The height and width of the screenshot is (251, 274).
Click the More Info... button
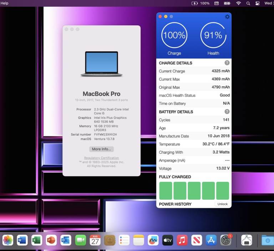pyautogui.click(x=102, y=149)
